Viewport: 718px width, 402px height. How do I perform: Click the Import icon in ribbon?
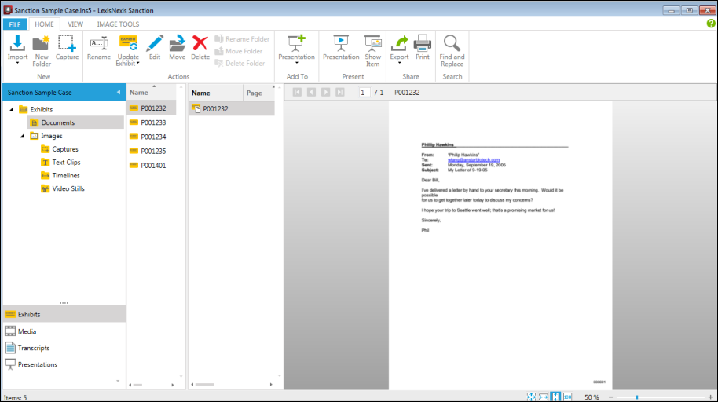tap(17, 43)
